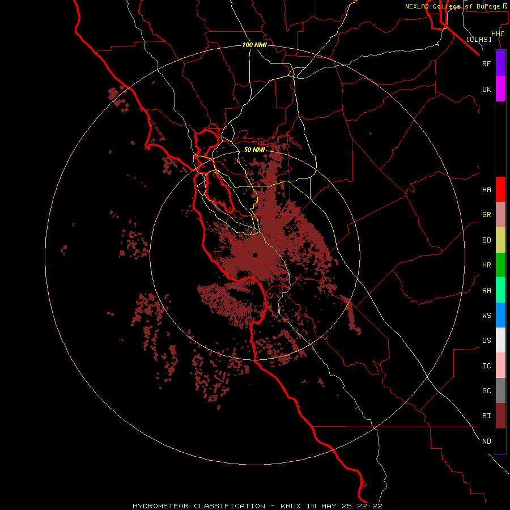Click the ND legend label
This screenshot has height=510, width=510.
(x=486, y=441)
